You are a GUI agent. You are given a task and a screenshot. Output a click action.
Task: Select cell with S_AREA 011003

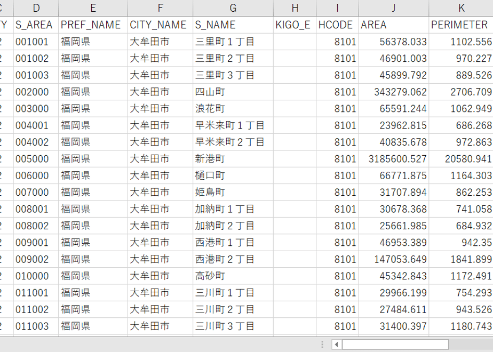36,326
